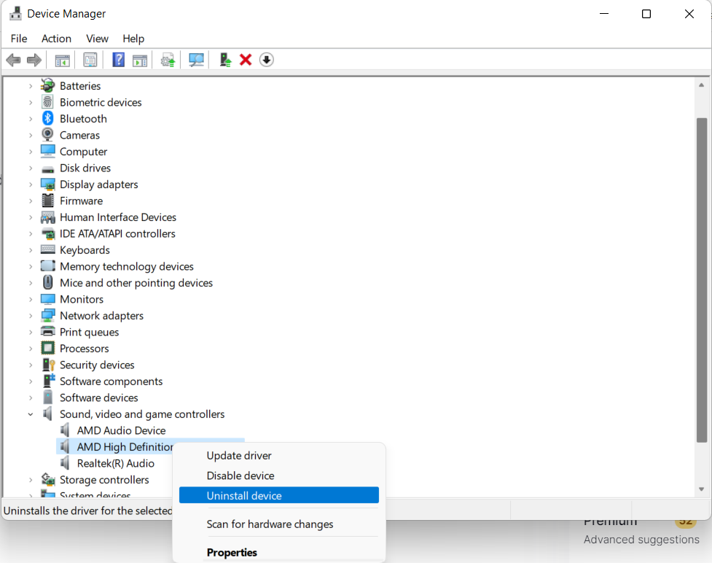Open Properties from the context menu
Viewport: 712px width, 563px height.
279,552
